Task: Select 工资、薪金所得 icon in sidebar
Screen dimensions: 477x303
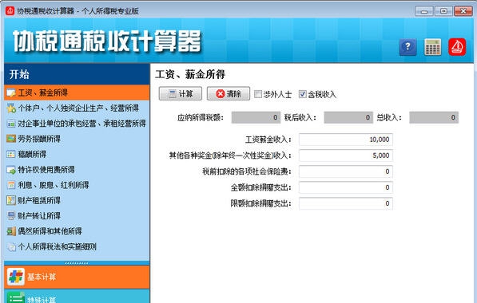Action: 11,92
